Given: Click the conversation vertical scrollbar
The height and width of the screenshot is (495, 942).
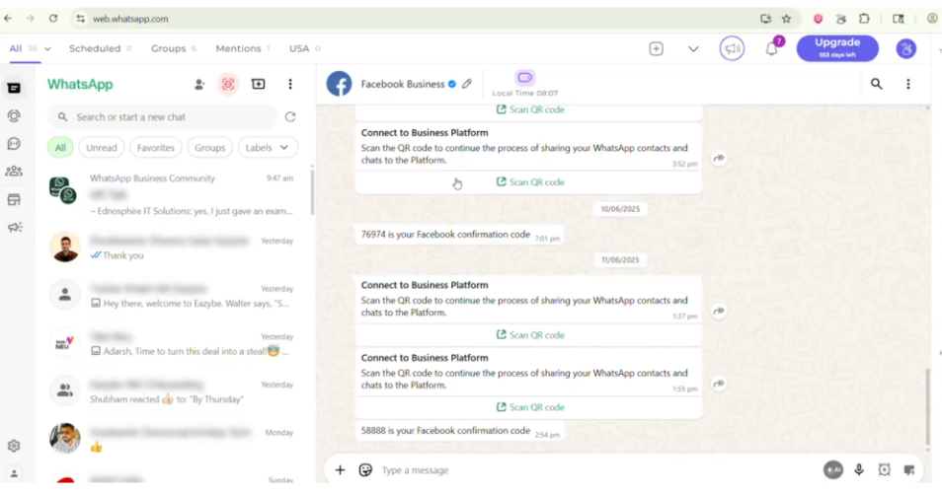Looking at the screenshot, I should (927, 405).
